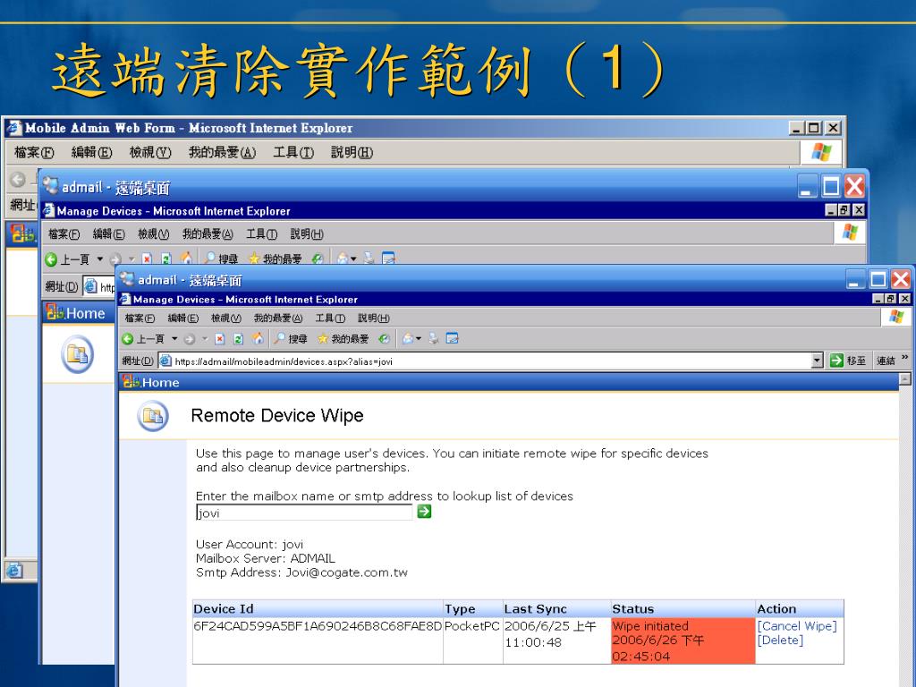
Task: Click Back arrow in Mobile Admin Web Form window
Action: [x=18, y=179]
